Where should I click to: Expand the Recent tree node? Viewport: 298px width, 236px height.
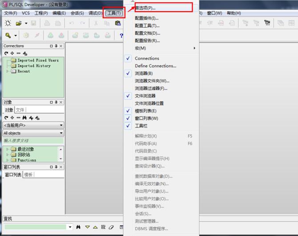click(8, 71)
